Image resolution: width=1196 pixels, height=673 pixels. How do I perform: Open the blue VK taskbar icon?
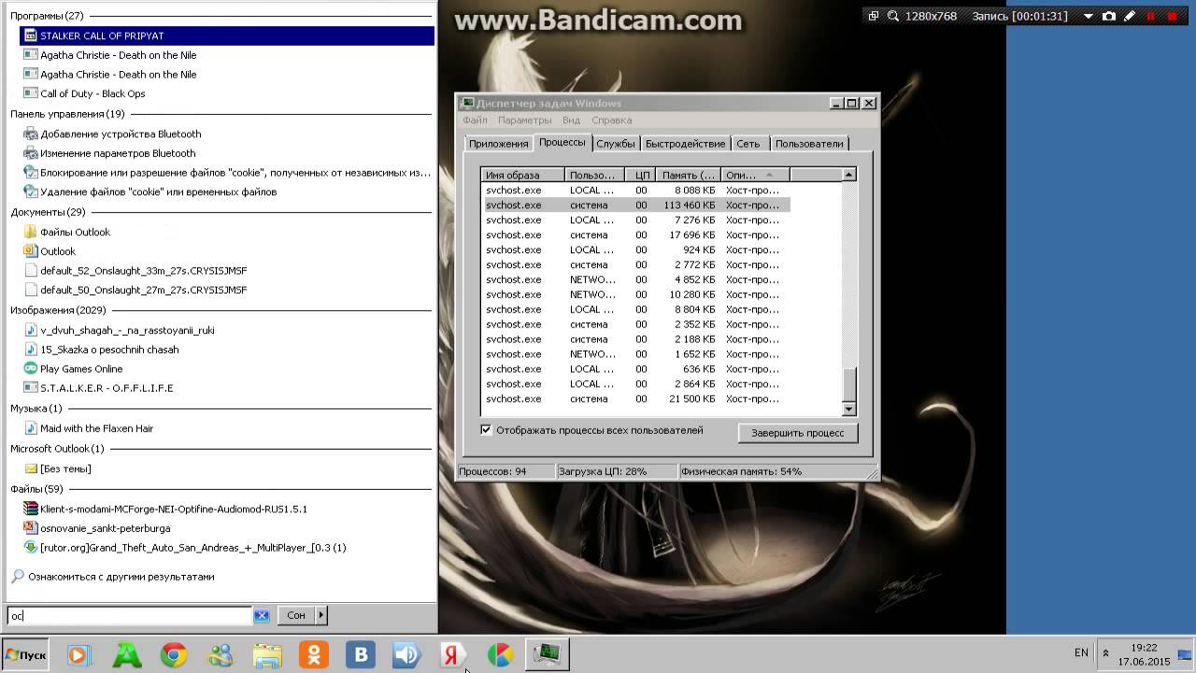pos(361,655)
